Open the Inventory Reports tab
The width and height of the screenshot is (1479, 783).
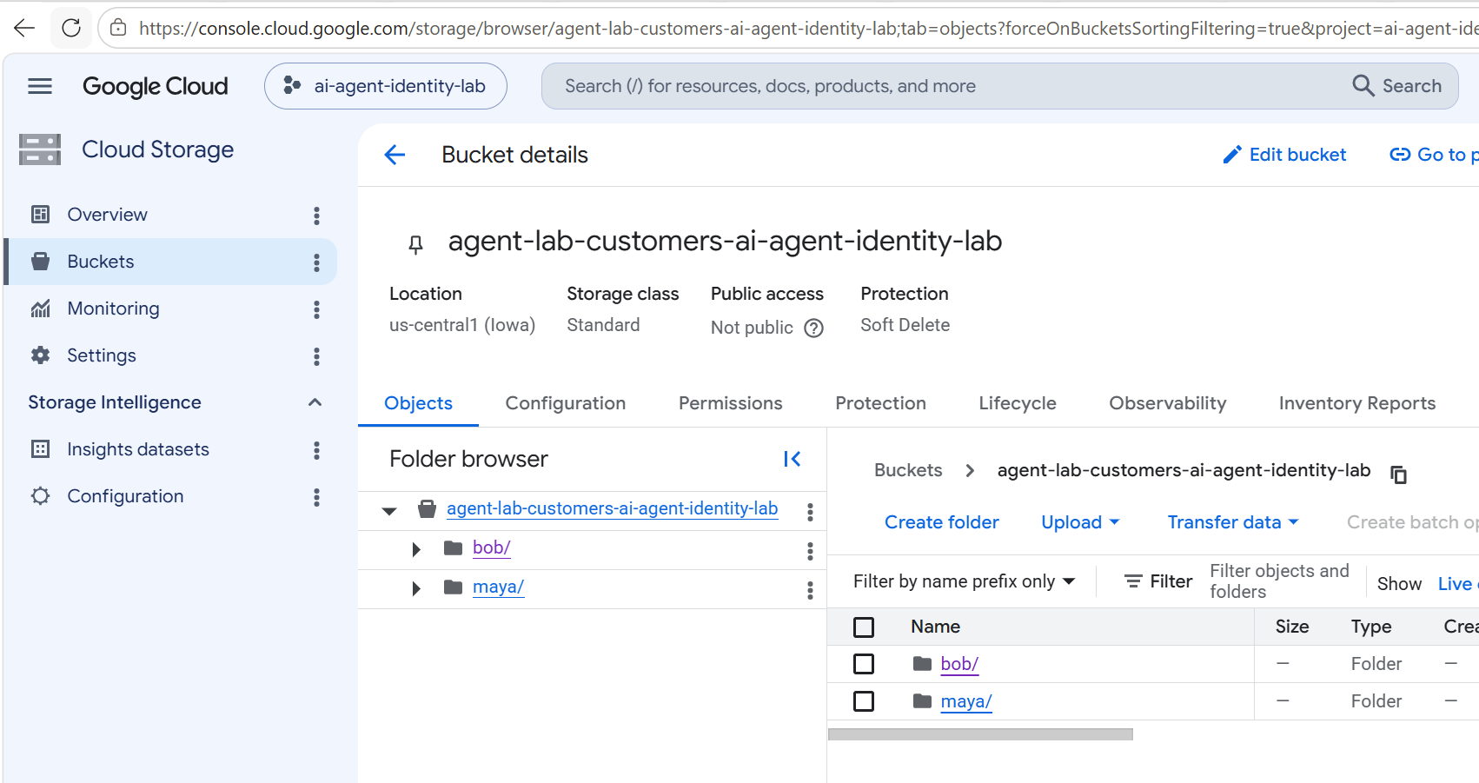pos(1357,403)
